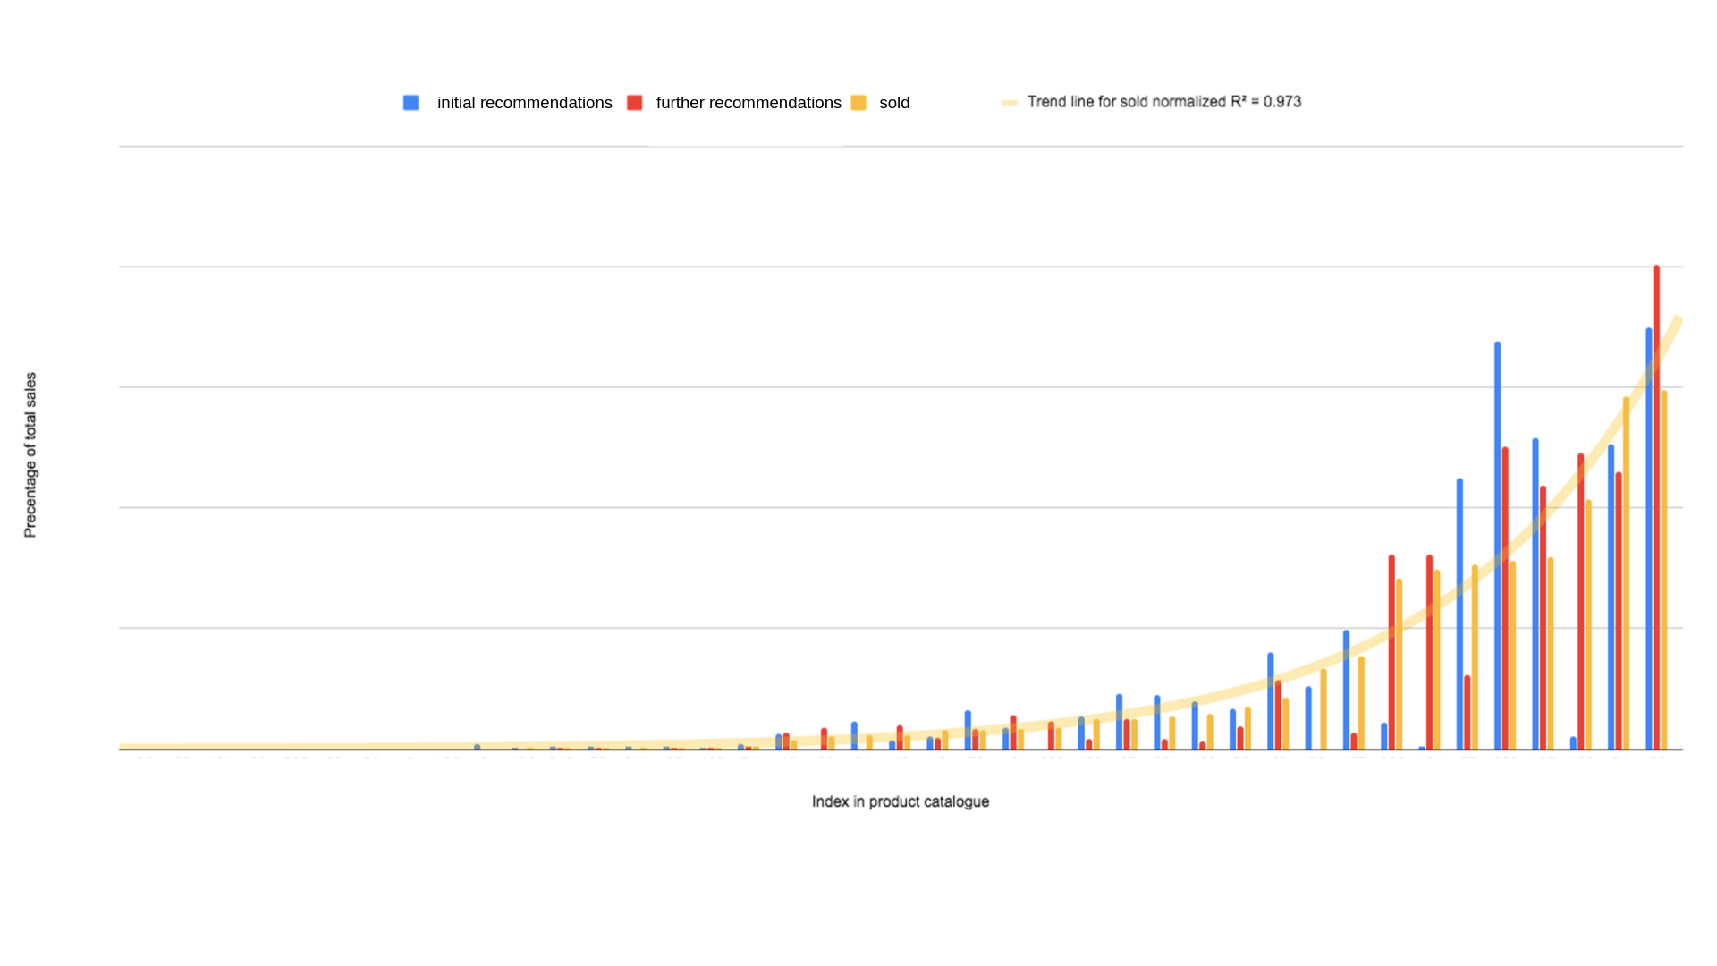Select the "further recommendations" legend label

click(x=749, y=103)
